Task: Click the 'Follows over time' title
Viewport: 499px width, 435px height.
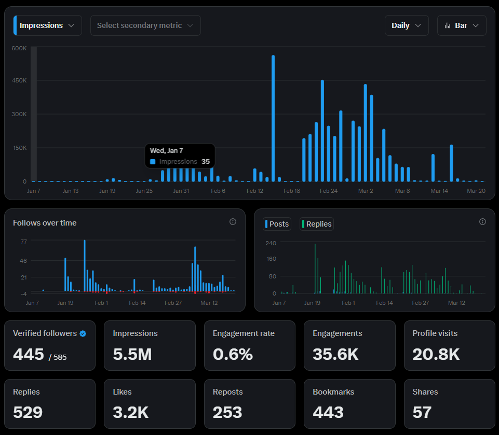Action: [x=45, y=223]
